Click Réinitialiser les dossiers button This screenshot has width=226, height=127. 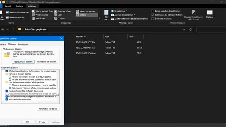click(47, 62)
